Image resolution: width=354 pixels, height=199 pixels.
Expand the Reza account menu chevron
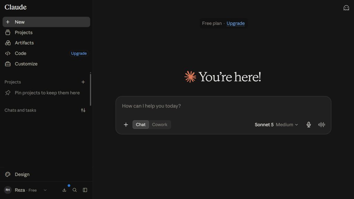45,190
